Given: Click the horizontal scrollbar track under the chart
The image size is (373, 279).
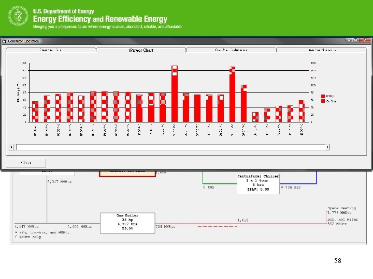Looking at the screenshot, I should 171,147.
